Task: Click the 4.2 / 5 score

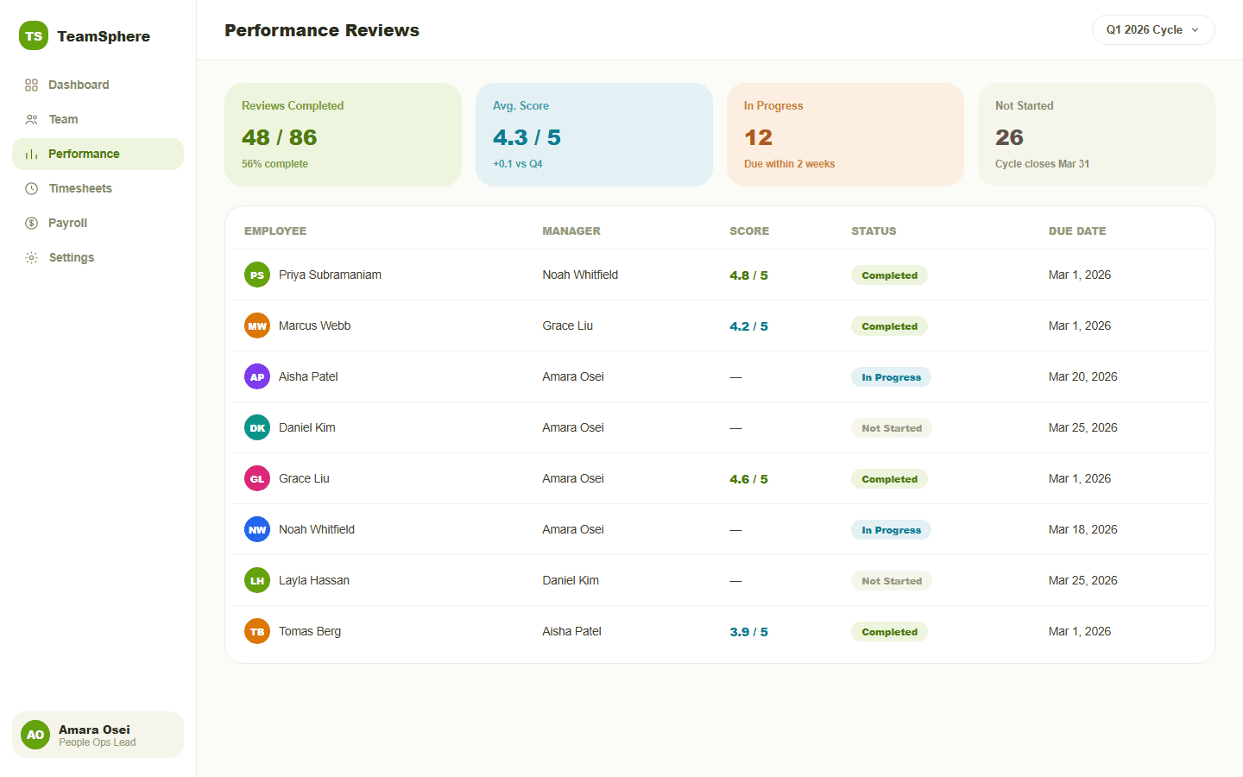Action: (x=748, y=326)
